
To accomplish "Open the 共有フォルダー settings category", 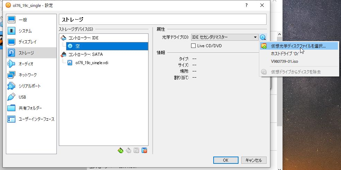I will [31, 108].
